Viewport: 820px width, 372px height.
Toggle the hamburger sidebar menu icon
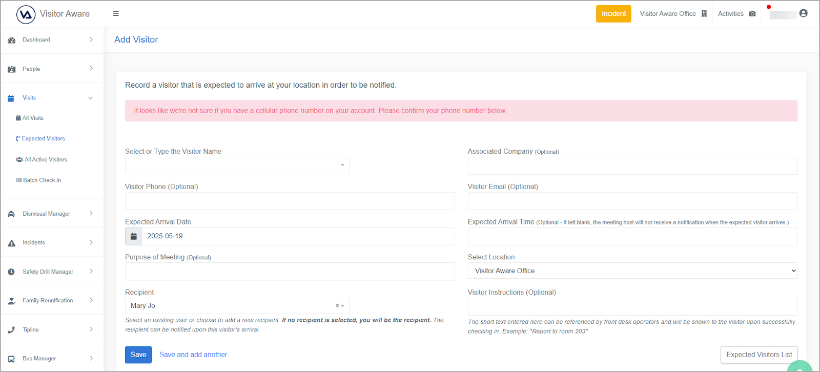[116, 14]
